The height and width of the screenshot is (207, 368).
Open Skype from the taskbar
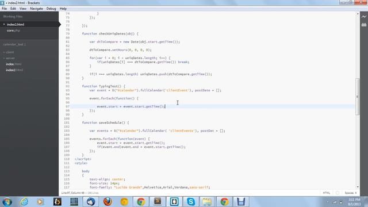click(x=191, y=202)
